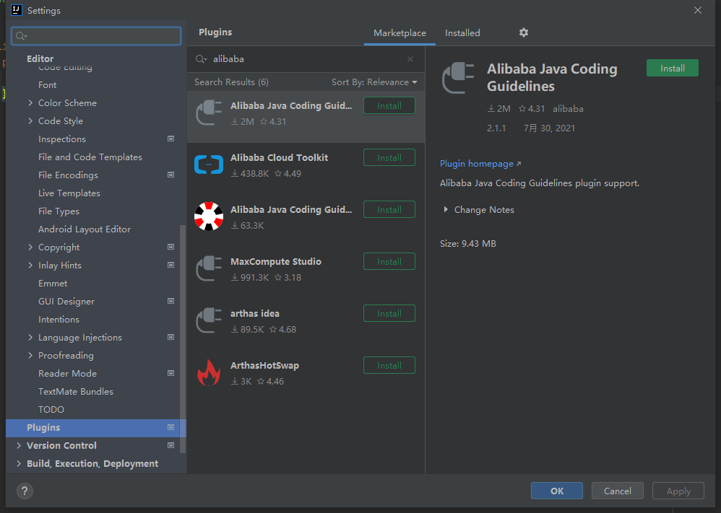Clear the alibaba search text
This screenshot has height=513, width=721.
(410, 59)
